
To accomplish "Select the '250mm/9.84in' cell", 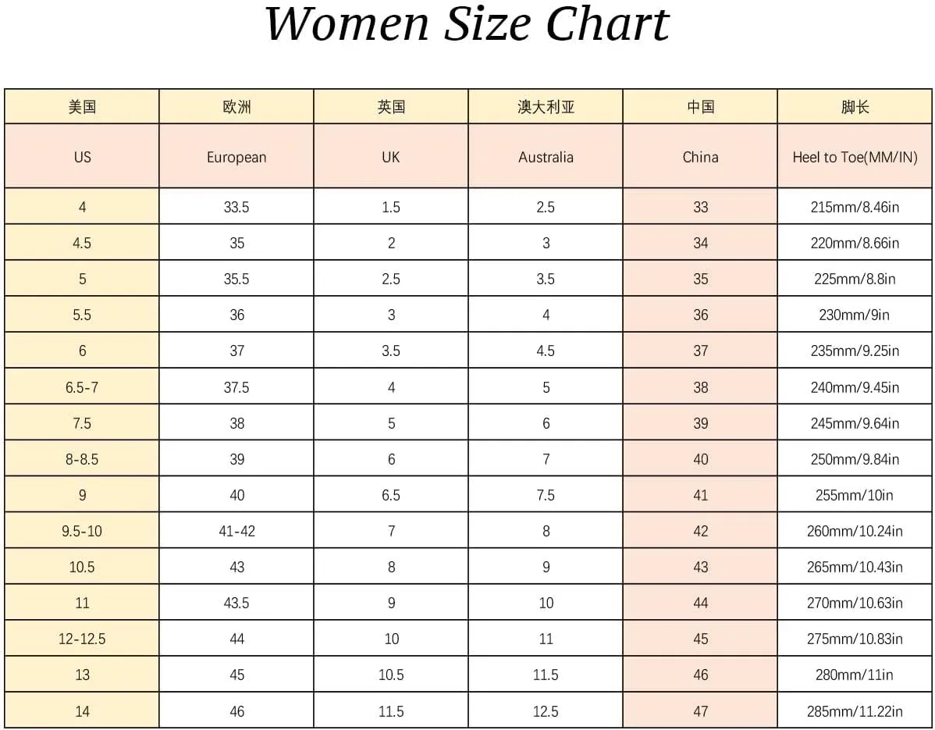I will click(x=855, y=459).
